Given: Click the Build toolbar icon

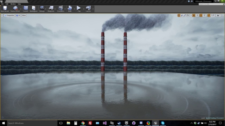Looking at the screenshot, I should [70, 9].
